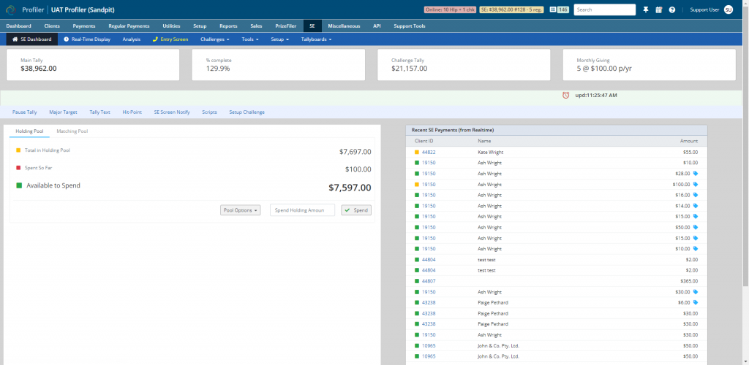The image size is (749, 365).
Task: Open the Real-Time Display view
Action: click(87, 39)
